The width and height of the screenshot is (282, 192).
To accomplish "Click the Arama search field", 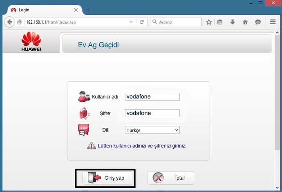I will 176,22.
